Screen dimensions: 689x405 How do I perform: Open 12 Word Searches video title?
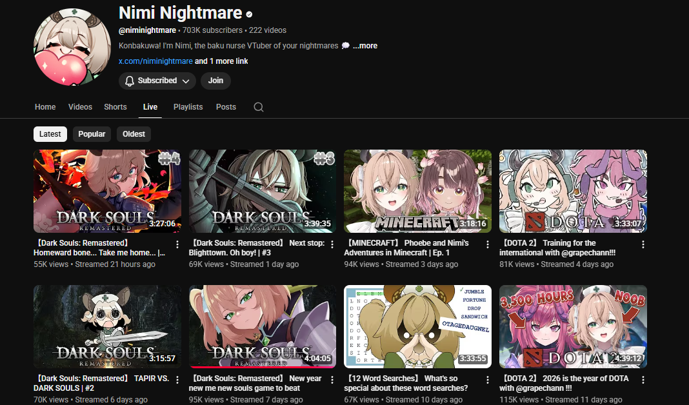click(406, 383)
